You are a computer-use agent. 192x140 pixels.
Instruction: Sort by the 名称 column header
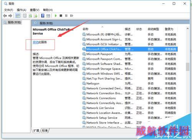[x=86, y=29]
